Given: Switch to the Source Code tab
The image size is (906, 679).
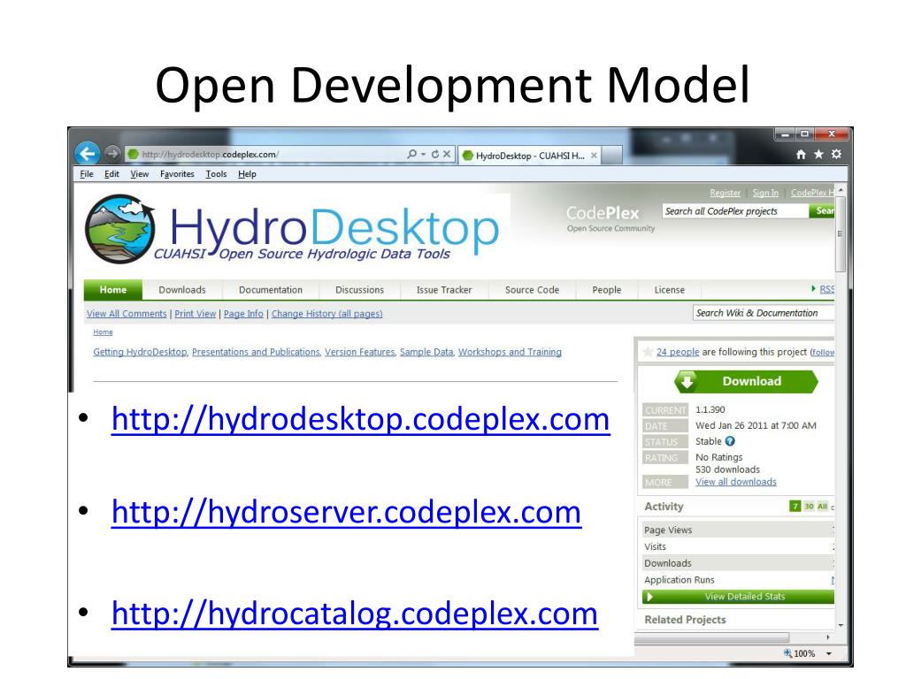Looking at the screenshot, I should (532, 290).
